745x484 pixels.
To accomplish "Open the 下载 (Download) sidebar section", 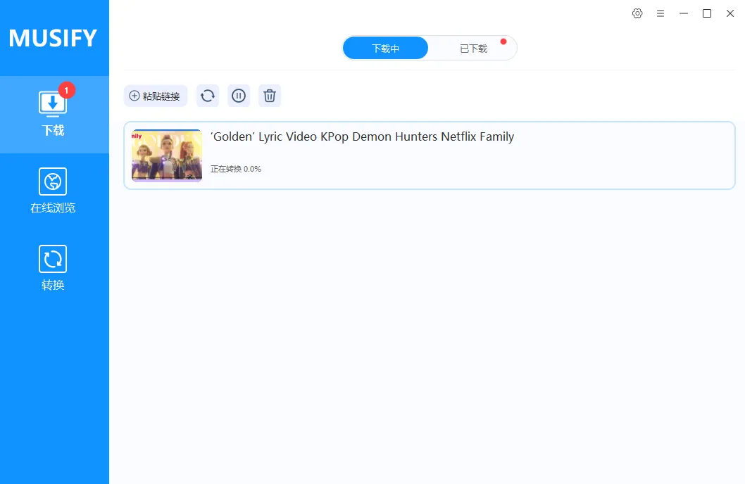I will point(54,115).
